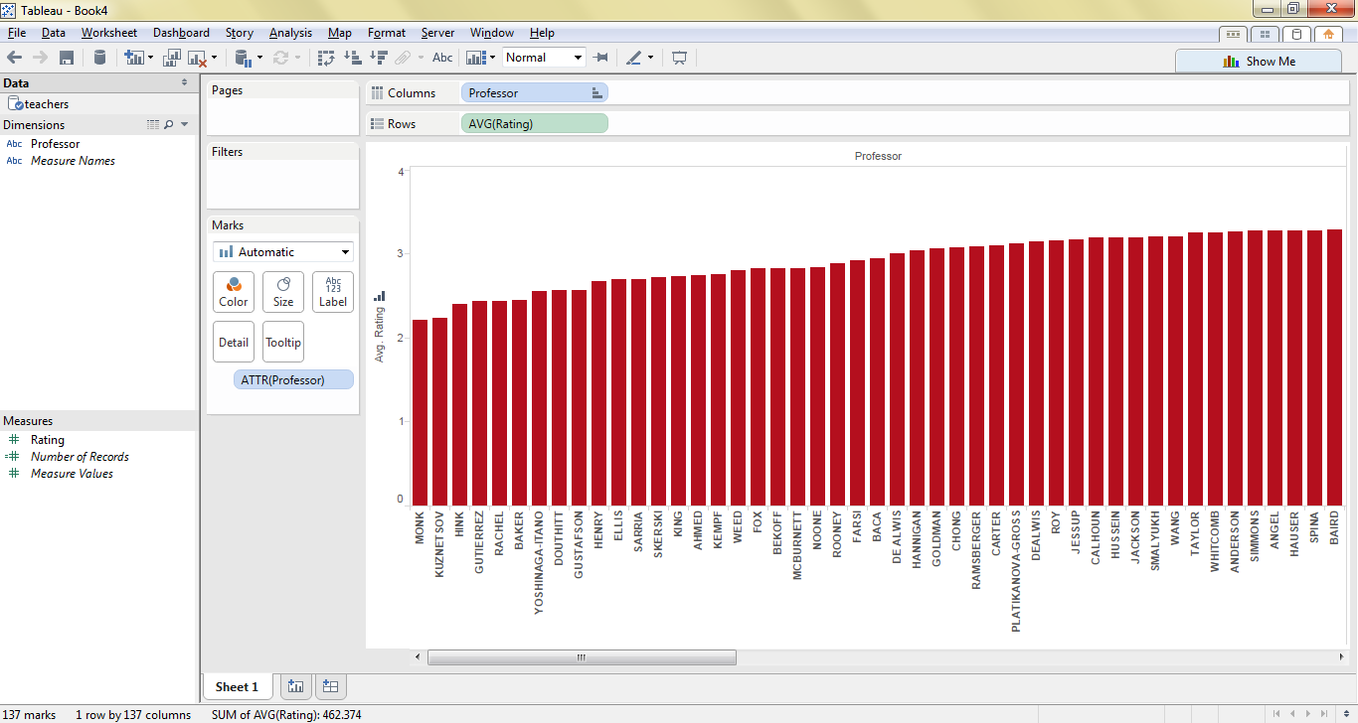Open the Data pane menu arrows
The image size is (1358, 723).
click(x=184, y=83)
